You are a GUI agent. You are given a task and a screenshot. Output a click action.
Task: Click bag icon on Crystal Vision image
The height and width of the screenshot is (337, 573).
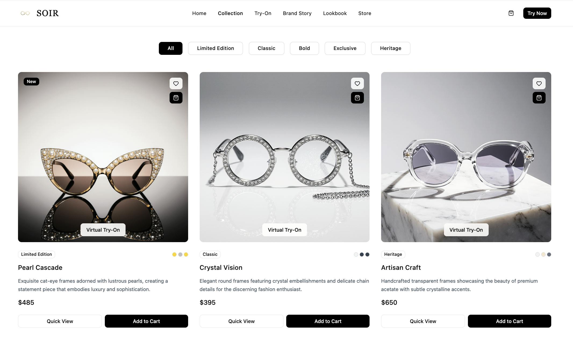tap(357, 98)
